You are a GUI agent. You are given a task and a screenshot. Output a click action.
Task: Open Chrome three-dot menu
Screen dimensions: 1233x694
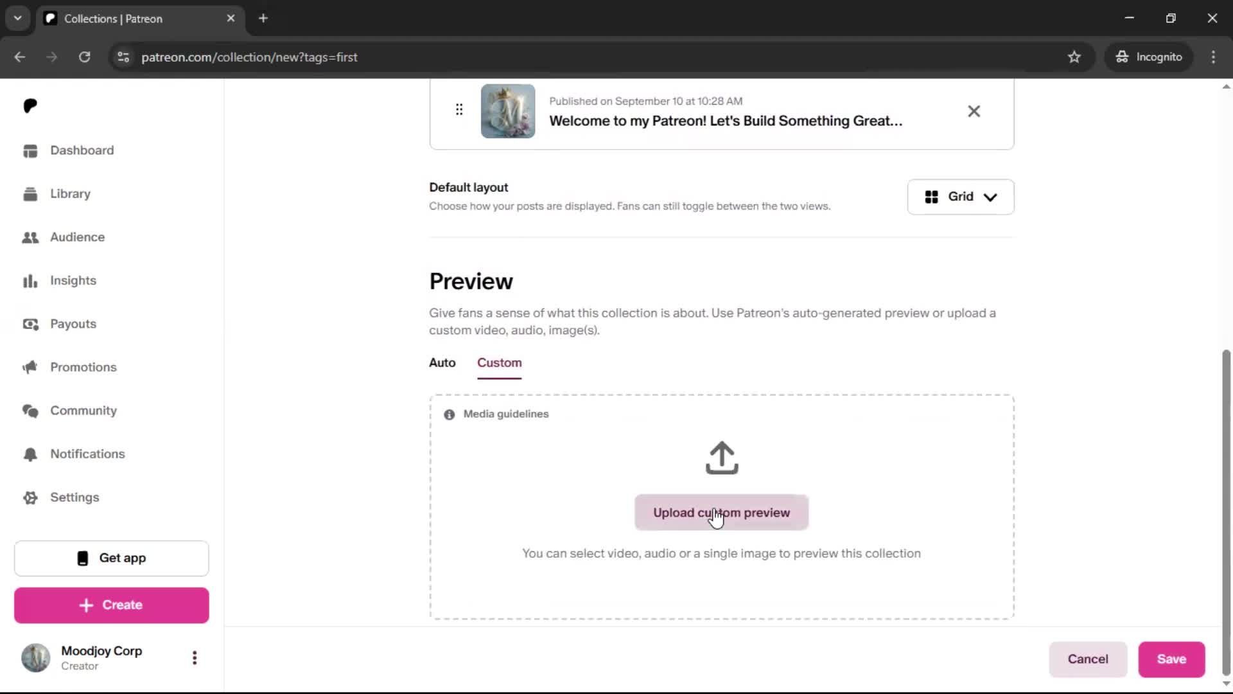(1213, 57)
